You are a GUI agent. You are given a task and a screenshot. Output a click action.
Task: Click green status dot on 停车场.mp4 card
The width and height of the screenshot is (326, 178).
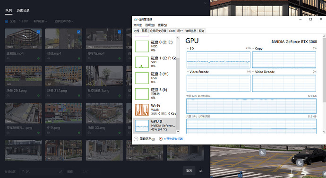tap(120, 59)
